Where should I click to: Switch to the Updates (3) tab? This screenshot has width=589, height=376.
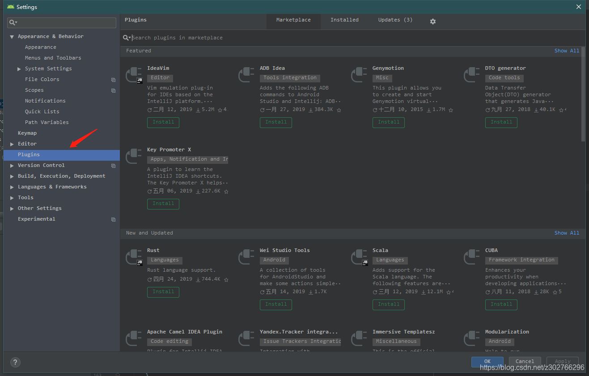[395, 20]
